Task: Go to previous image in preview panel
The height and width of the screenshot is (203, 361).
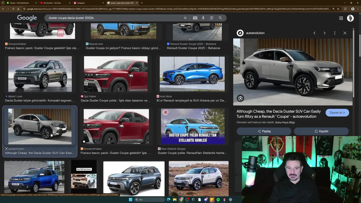Action: tap(314, 33)
